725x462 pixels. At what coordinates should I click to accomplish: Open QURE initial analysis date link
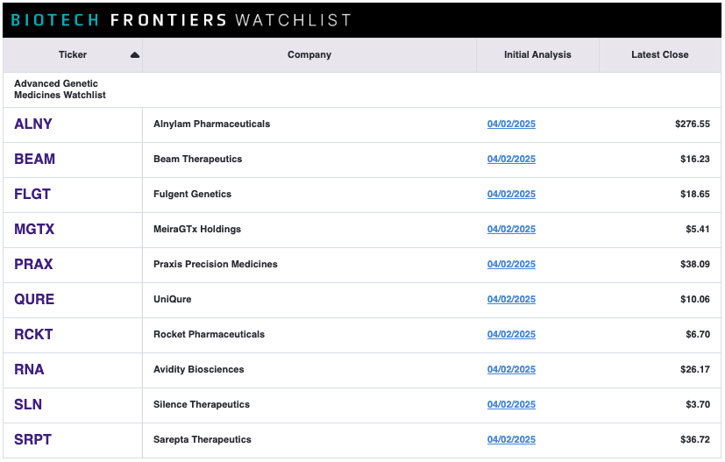tap(511, 299)
